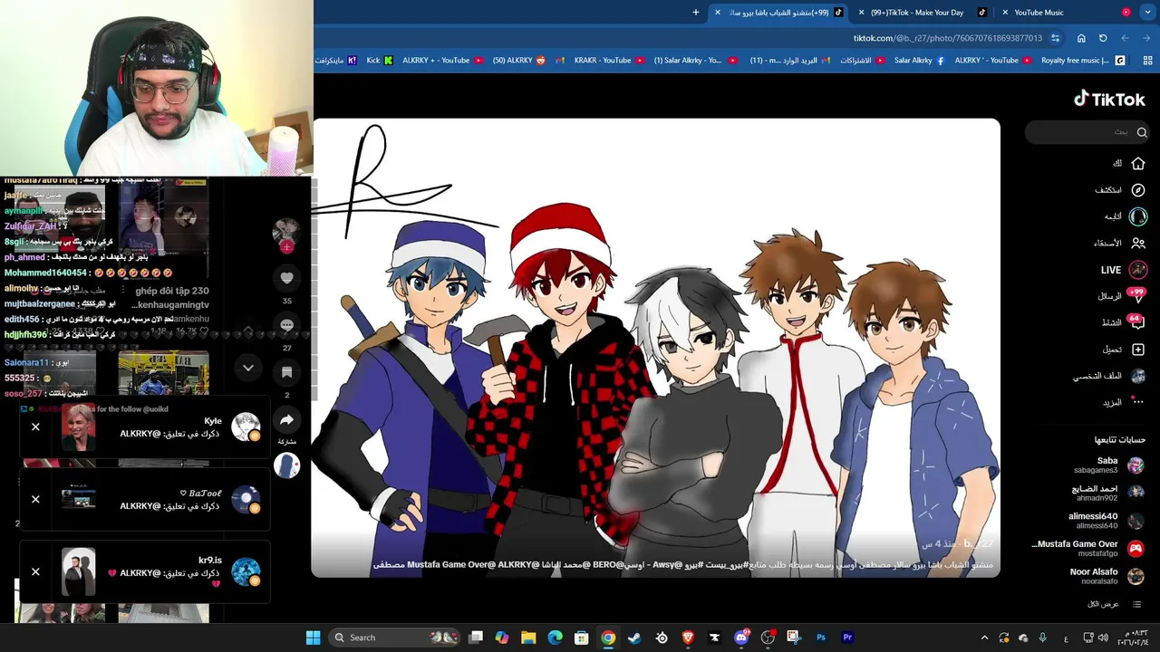The image size is (1160, 652).
Task: Switch to the YouTube Music tab
Action: [x=1039, y=13]
